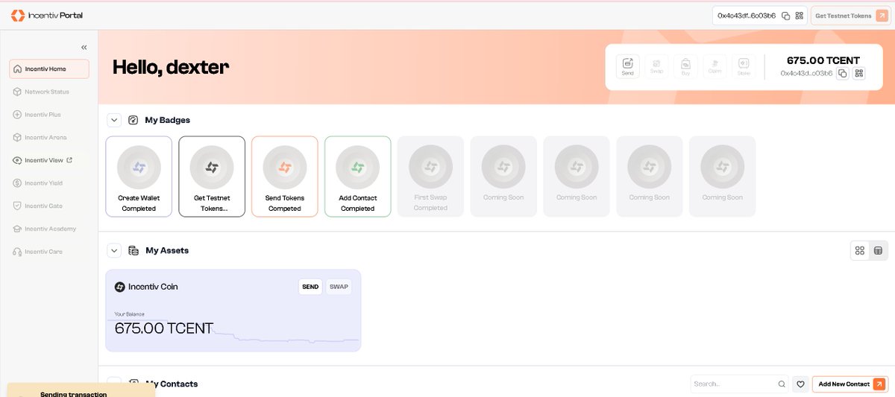This screenshot has height=397, width=895.
Task: Collapse the sidebar with double chevron
Action: pos(84,47)
